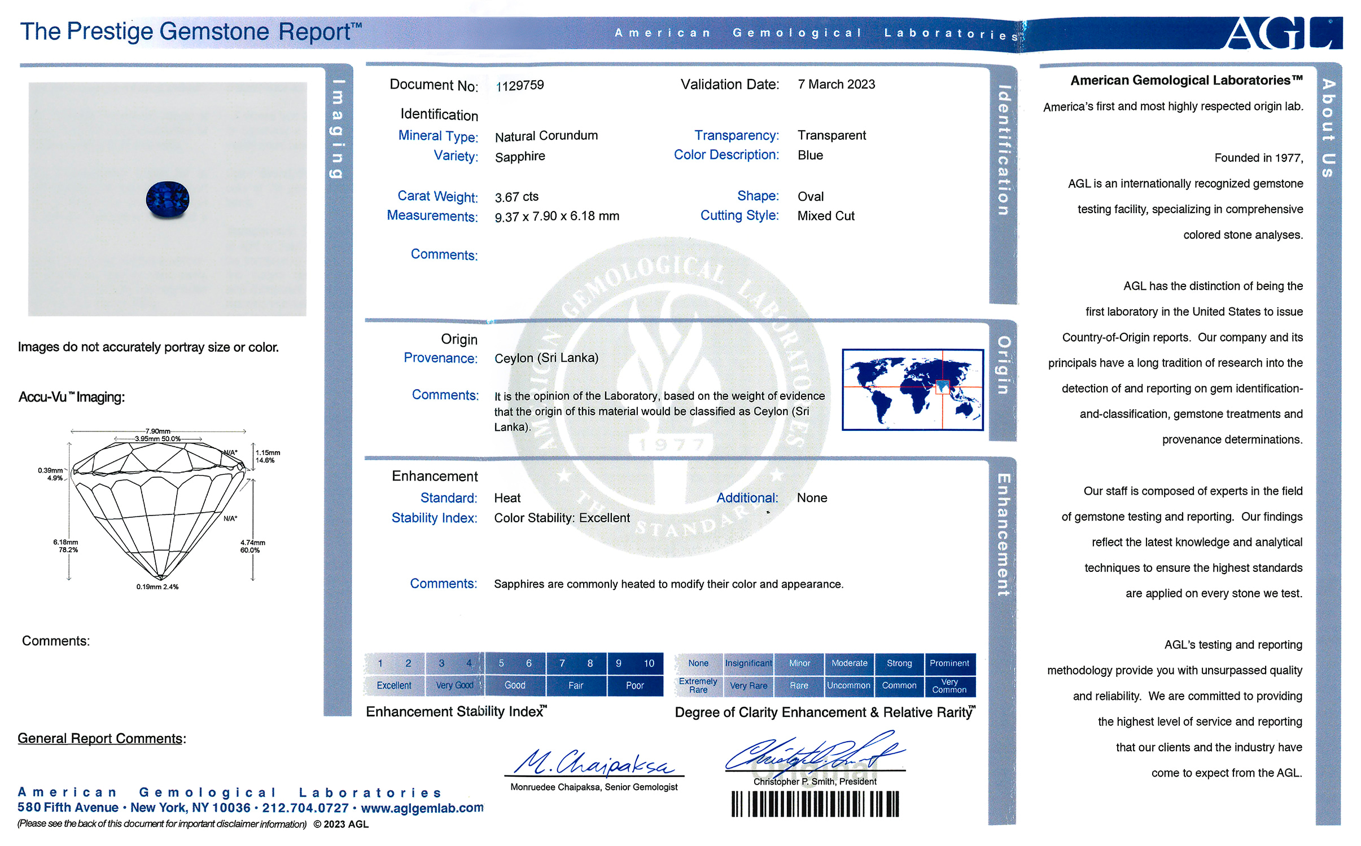This screenshot has height=846, width=1361.
Task: Click the Moderate clarity enhancement cell
Action: point(849,663)
